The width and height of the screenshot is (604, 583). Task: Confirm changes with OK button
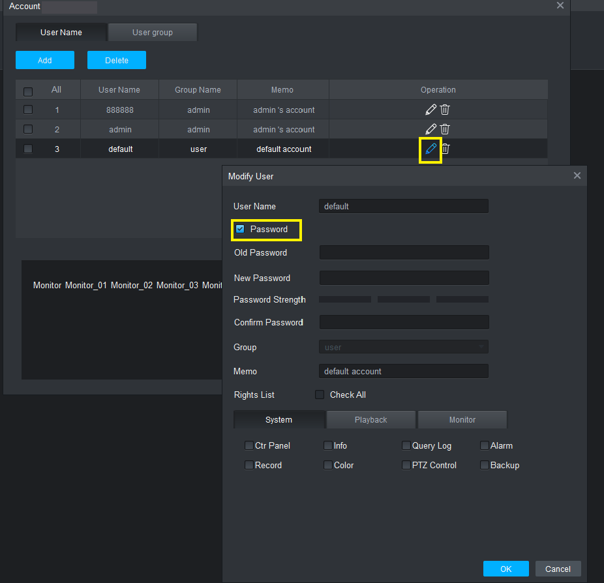pos(506,569)
